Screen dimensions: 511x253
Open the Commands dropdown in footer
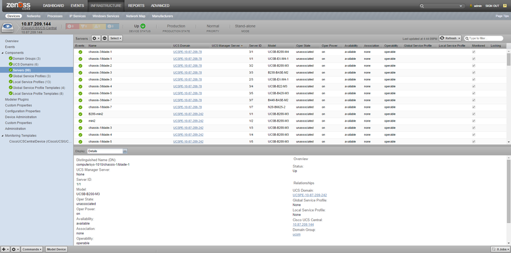(x=32, y=249)
